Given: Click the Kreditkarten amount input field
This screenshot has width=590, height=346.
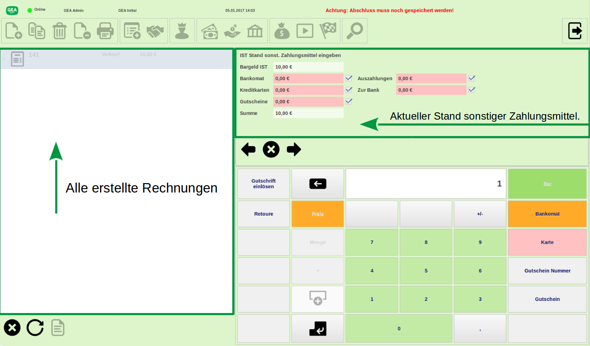Looking at the screenshot, I should point(308,90).
